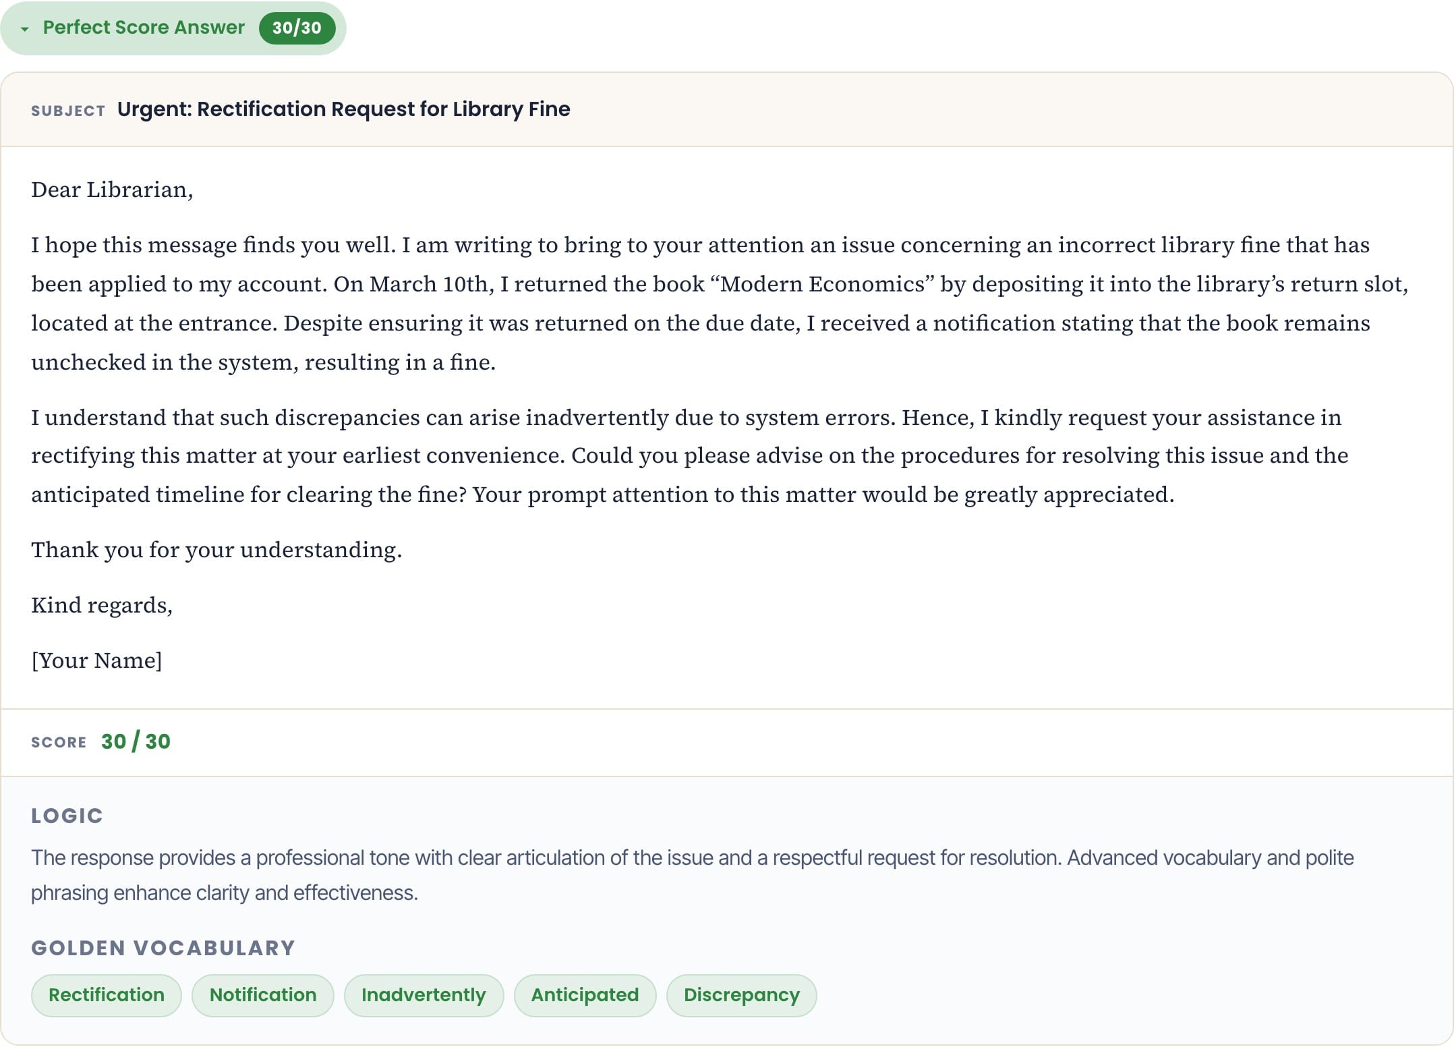This screenshot has width=1454, height=1047.
Task: Click the logic explanation text about professional tone
Action: 692,875
